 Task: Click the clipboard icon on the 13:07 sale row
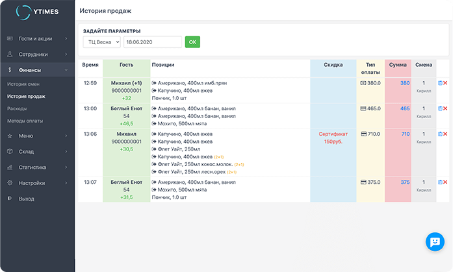pyautogui.click(x=440, y=182)
